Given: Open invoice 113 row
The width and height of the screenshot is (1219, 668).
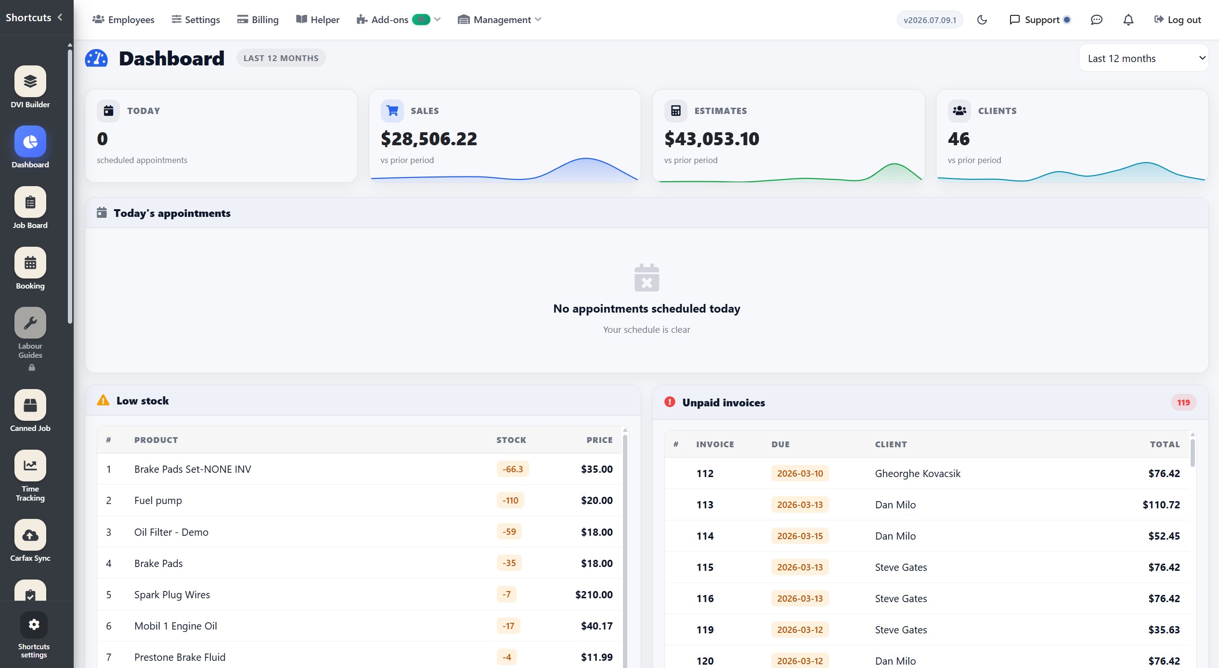Looking at the screenshot, I should click(927, 504).
